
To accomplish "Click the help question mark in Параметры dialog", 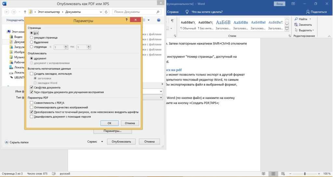I will pyautogui.click(x=127, y=20).
